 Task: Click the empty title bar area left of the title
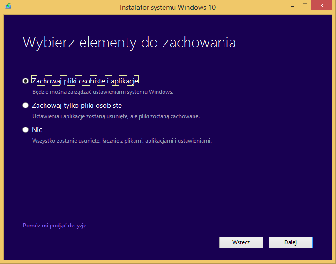[x=66, y=8]
